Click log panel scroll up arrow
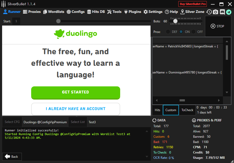This screenshot has height=163, width=234. (147, 131)
